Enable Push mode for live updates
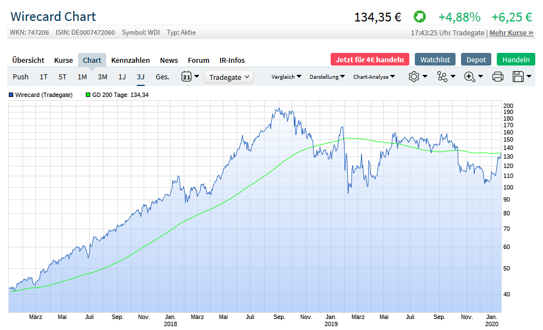The height and width of the screenshot is (330, 543). [20, 77]
